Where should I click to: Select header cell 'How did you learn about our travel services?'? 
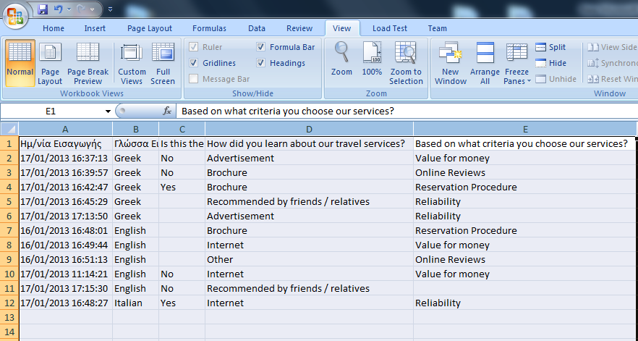[310, 144]
